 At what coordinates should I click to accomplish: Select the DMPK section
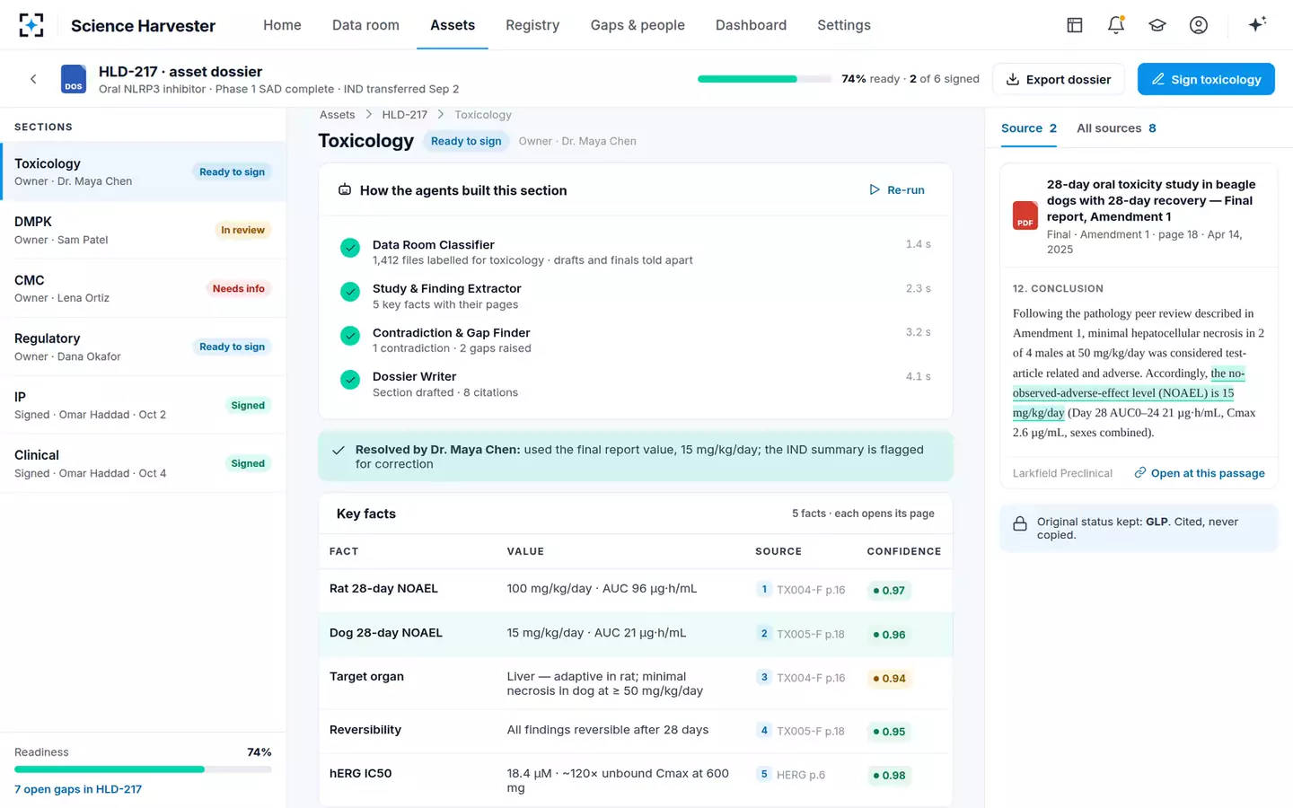point(143,230)
